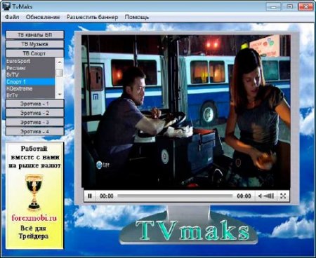Screen dimensions: 316x258
Task: Open the Разместить баннер menu
Action: [92, 17]
